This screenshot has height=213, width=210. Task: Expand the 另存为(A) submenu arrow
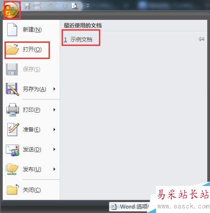pos(54,89)
